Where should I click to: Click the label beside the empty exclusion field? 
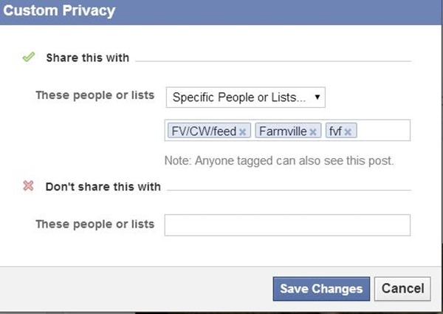click(x=95, y=224)
